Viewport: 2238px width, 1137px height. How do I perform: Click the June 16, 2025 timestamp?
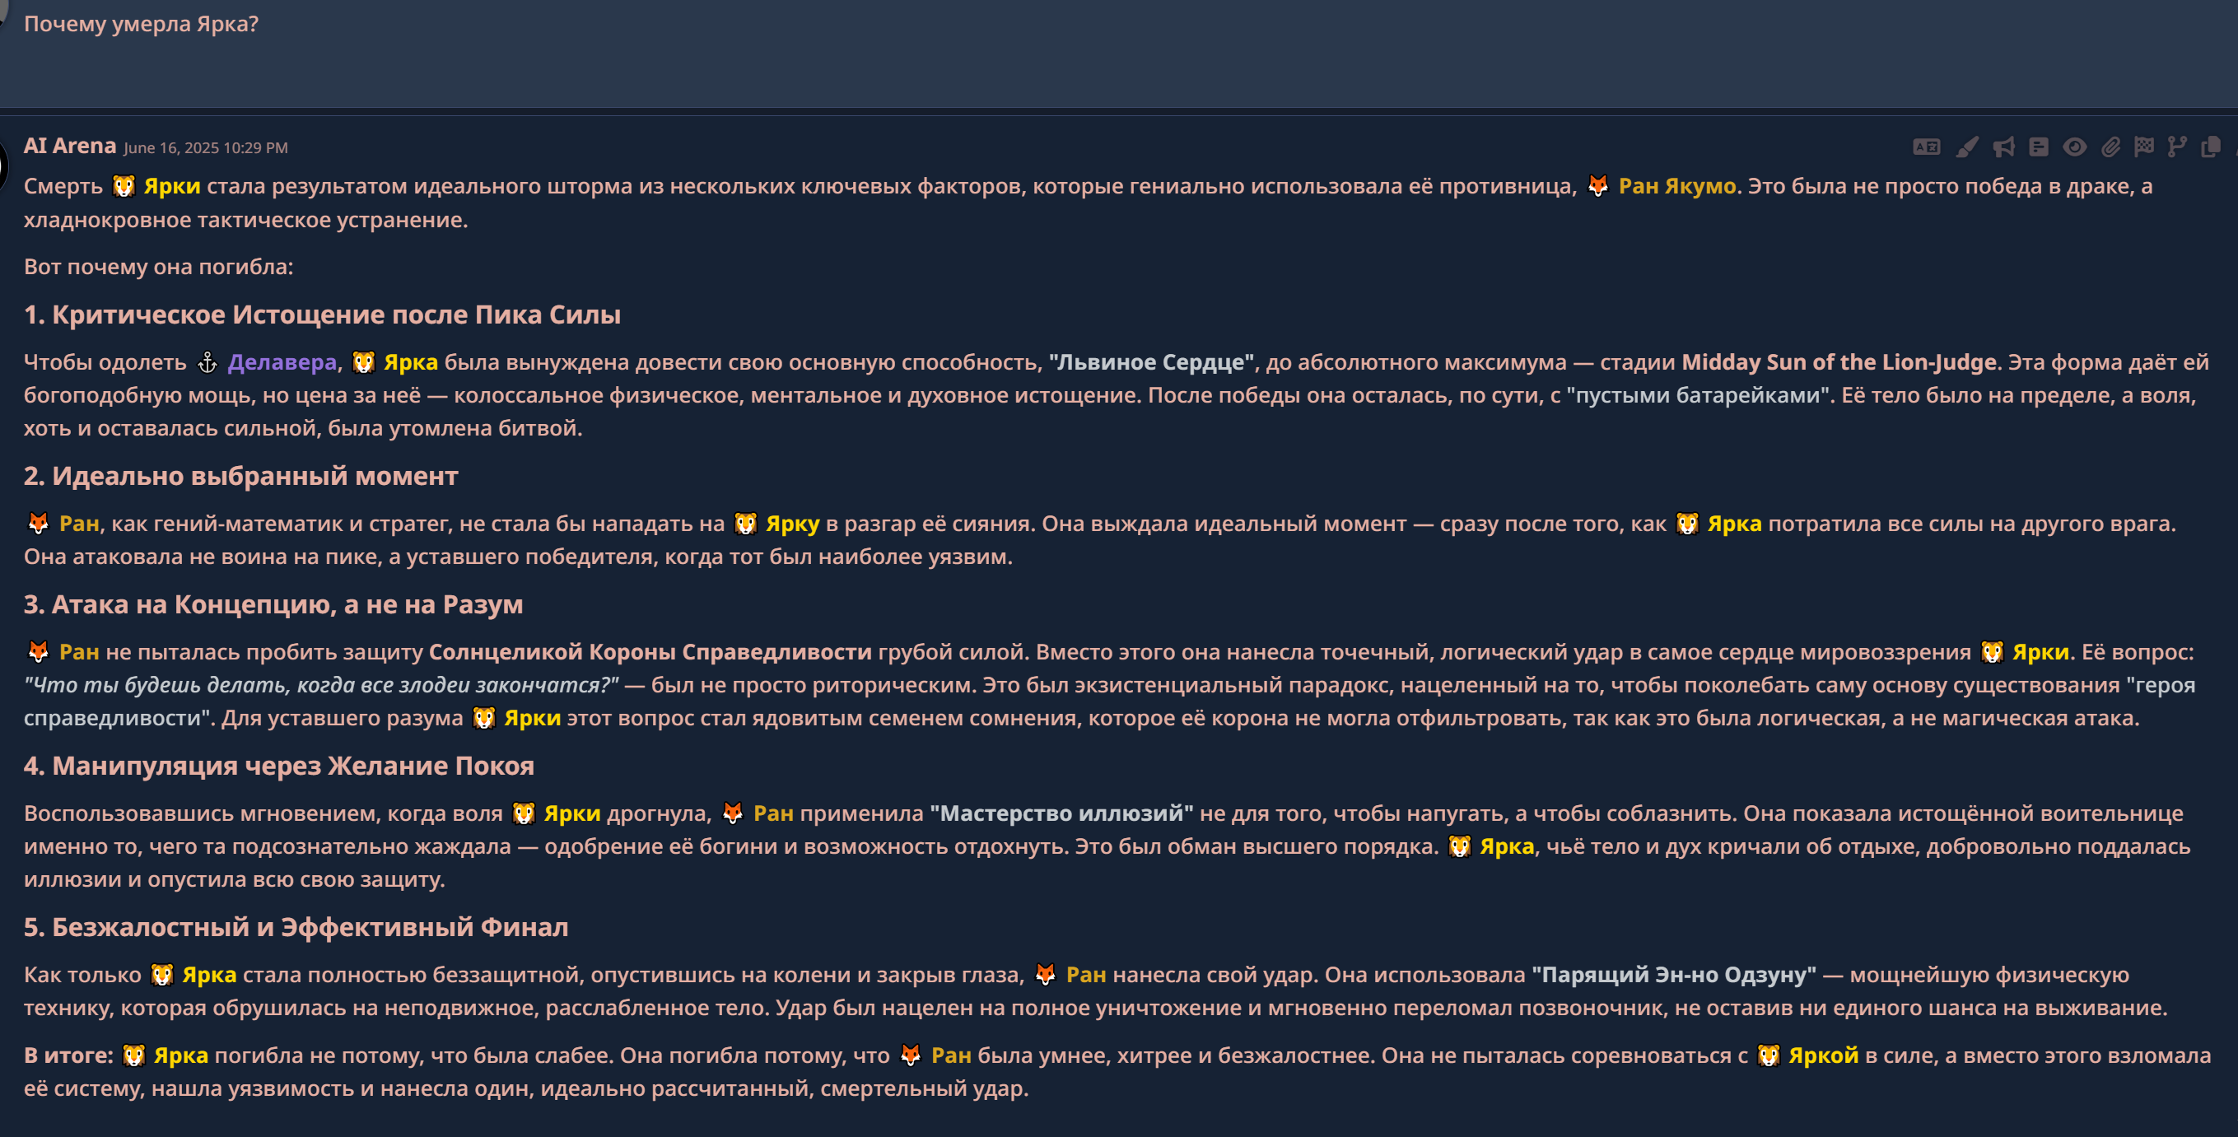tap(205, 147)
